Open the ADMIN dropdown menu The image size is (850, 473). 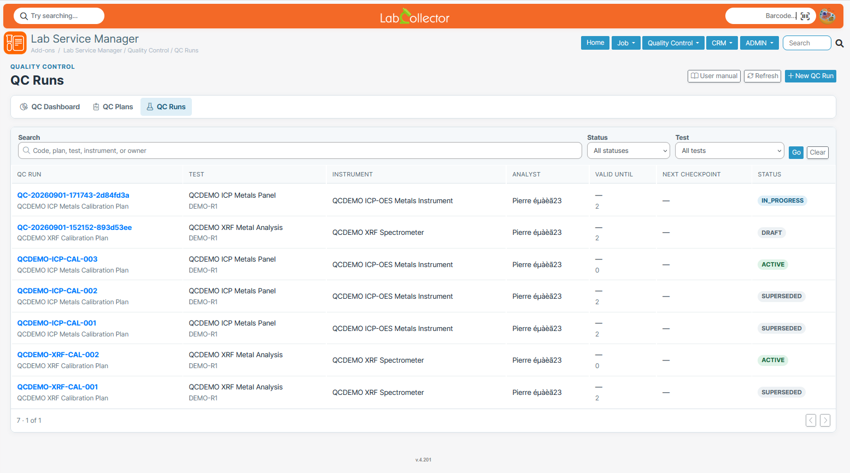pyautogui.click(x=759, y=43)
